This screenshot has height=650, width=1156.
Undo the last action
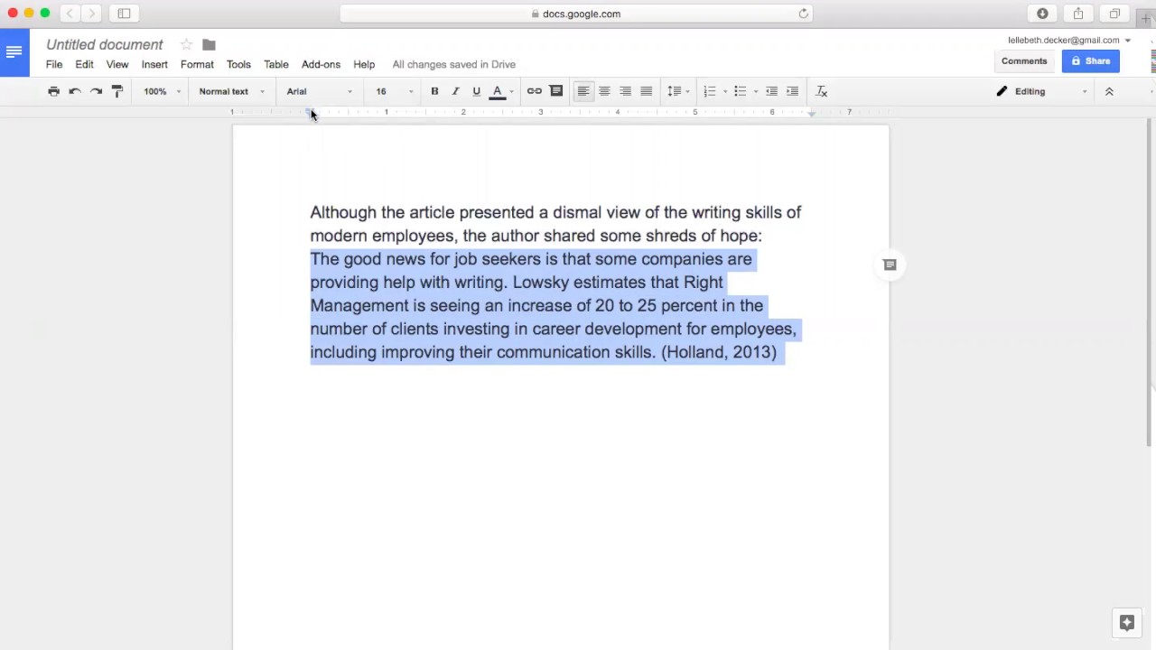[75, 91]
